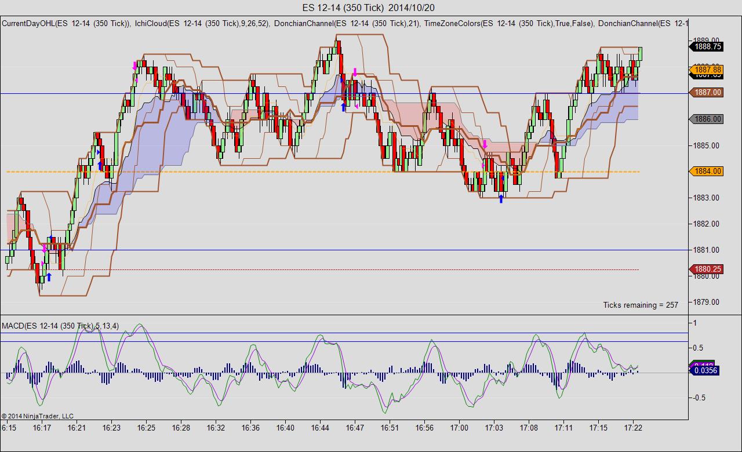Click the 17:11 time axis label
742x452 pixels.
point(563,428)
